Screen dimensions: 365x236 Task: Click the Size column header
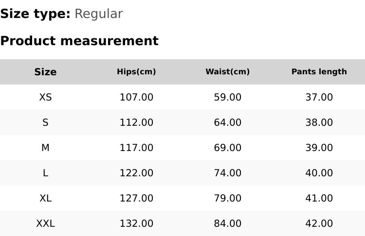[45, 72]
